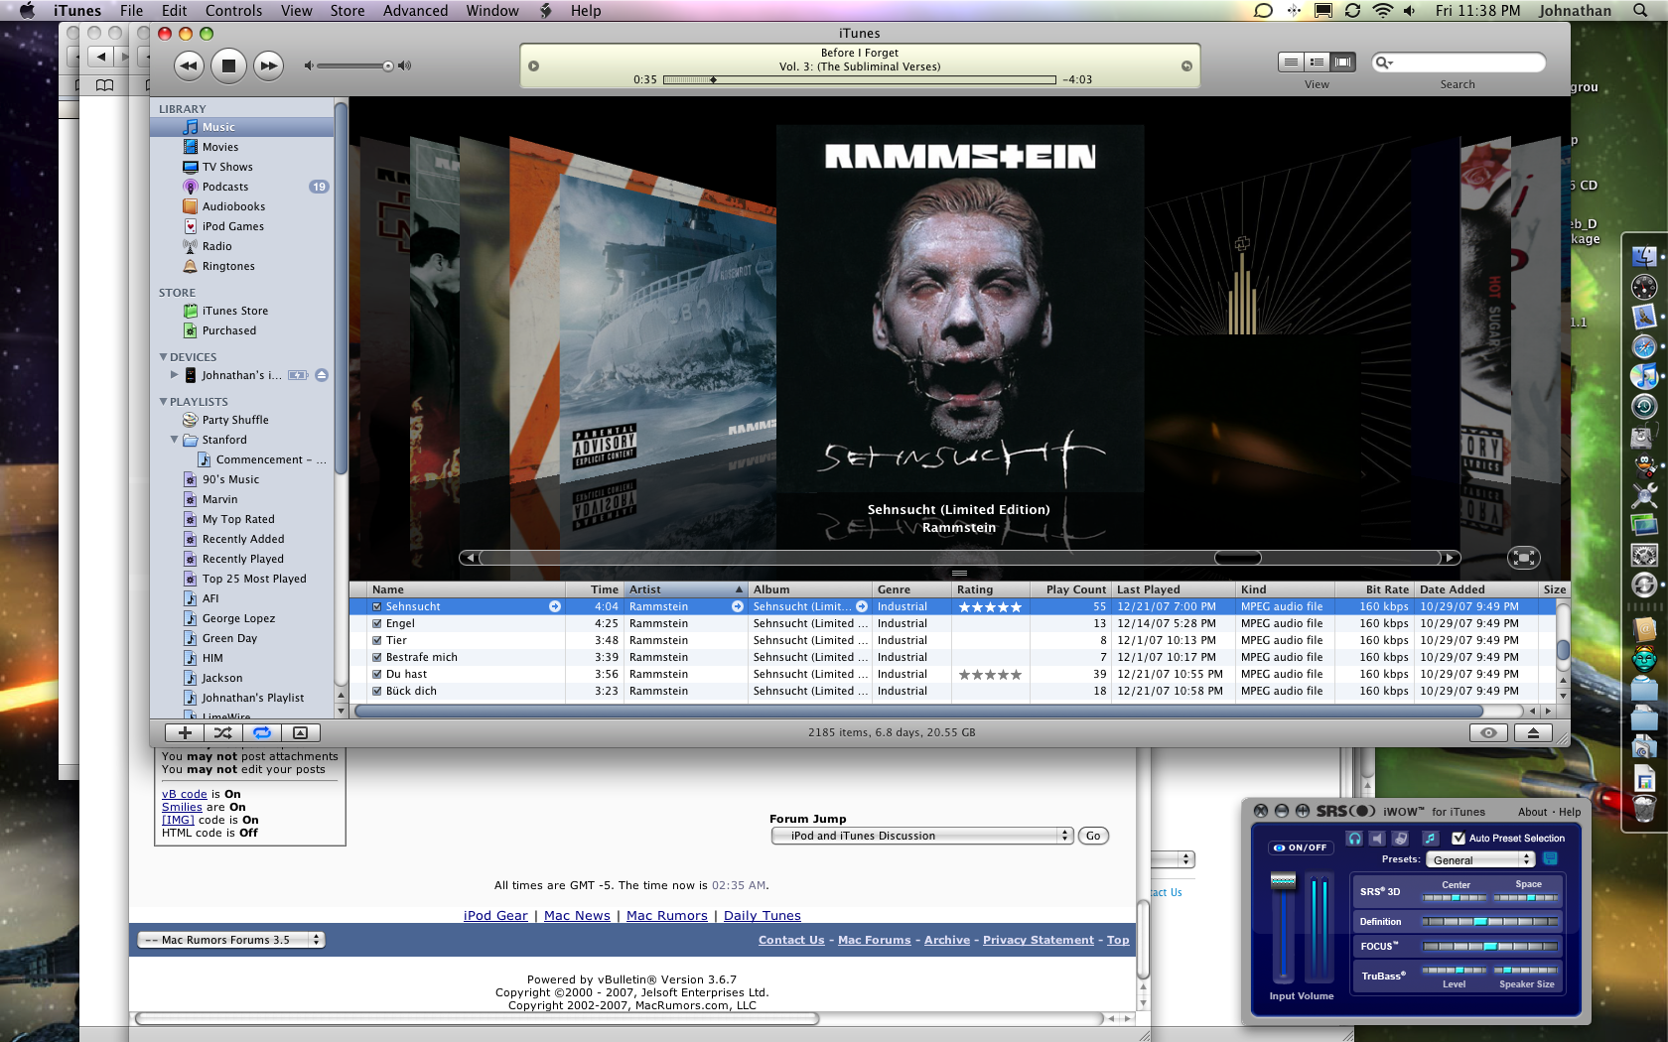Skip to the next track
The width and height of the screenshot is (1668, 1042).
coord(268,65)
